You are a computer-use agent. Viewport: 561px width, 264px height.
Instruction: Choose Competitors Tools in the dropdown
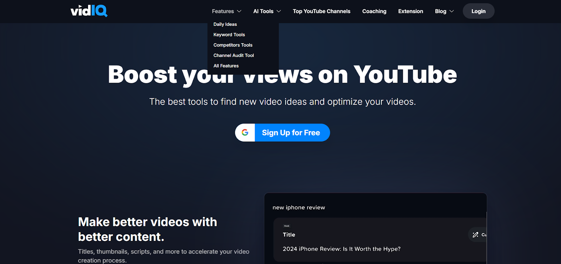click(233, 45)
